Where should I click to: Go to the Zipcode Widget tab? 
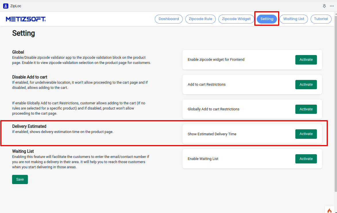coord(236,19)
